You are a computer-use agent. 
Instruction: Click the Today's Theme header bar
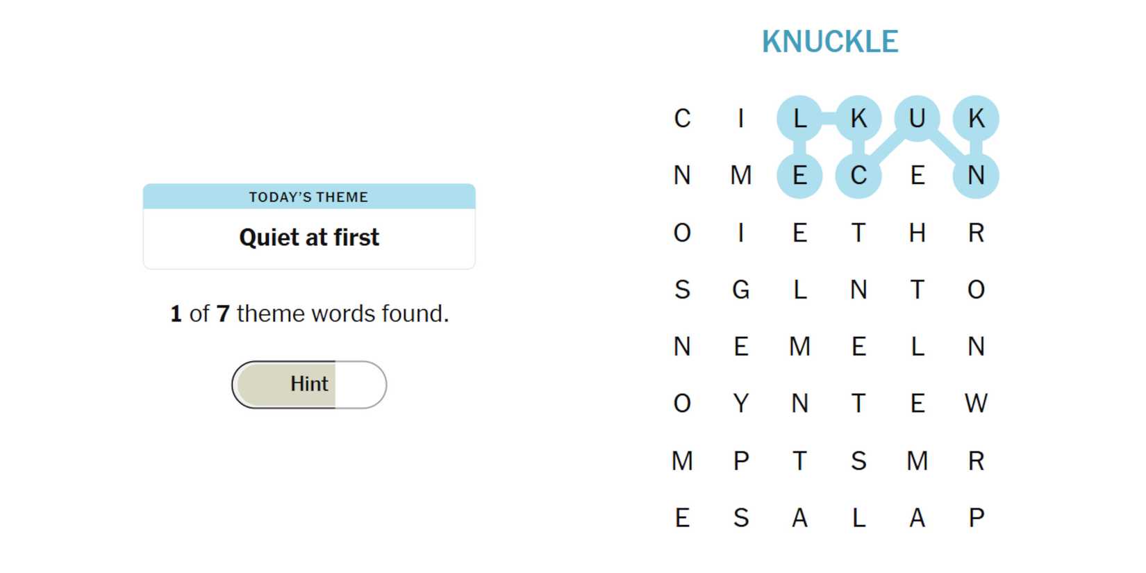pos(309,197)
